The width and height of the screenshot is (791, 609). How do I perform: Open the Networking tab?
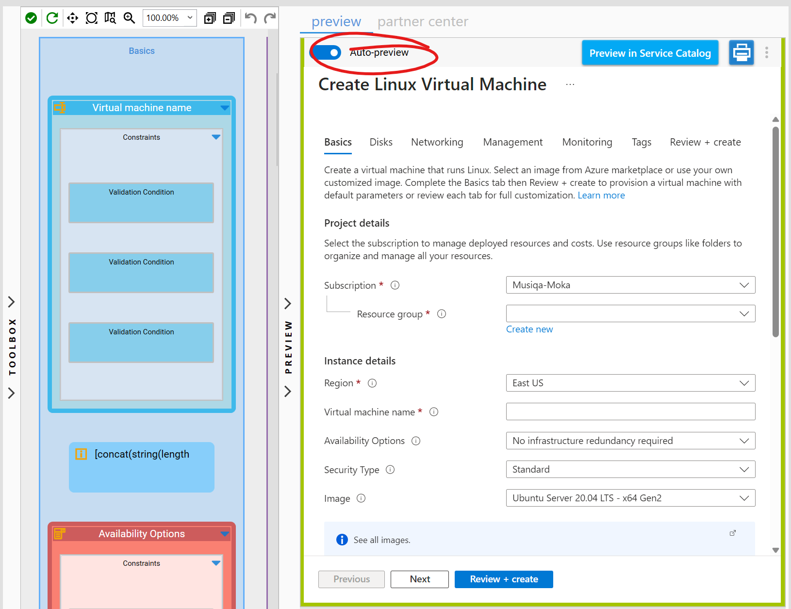tap(437, 142)
